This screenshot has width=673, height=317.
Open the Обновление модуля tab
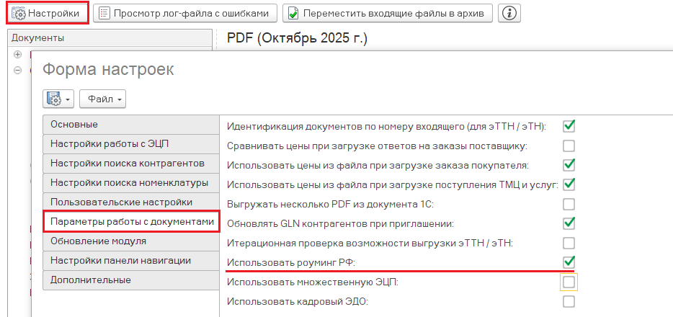(130, 241)
